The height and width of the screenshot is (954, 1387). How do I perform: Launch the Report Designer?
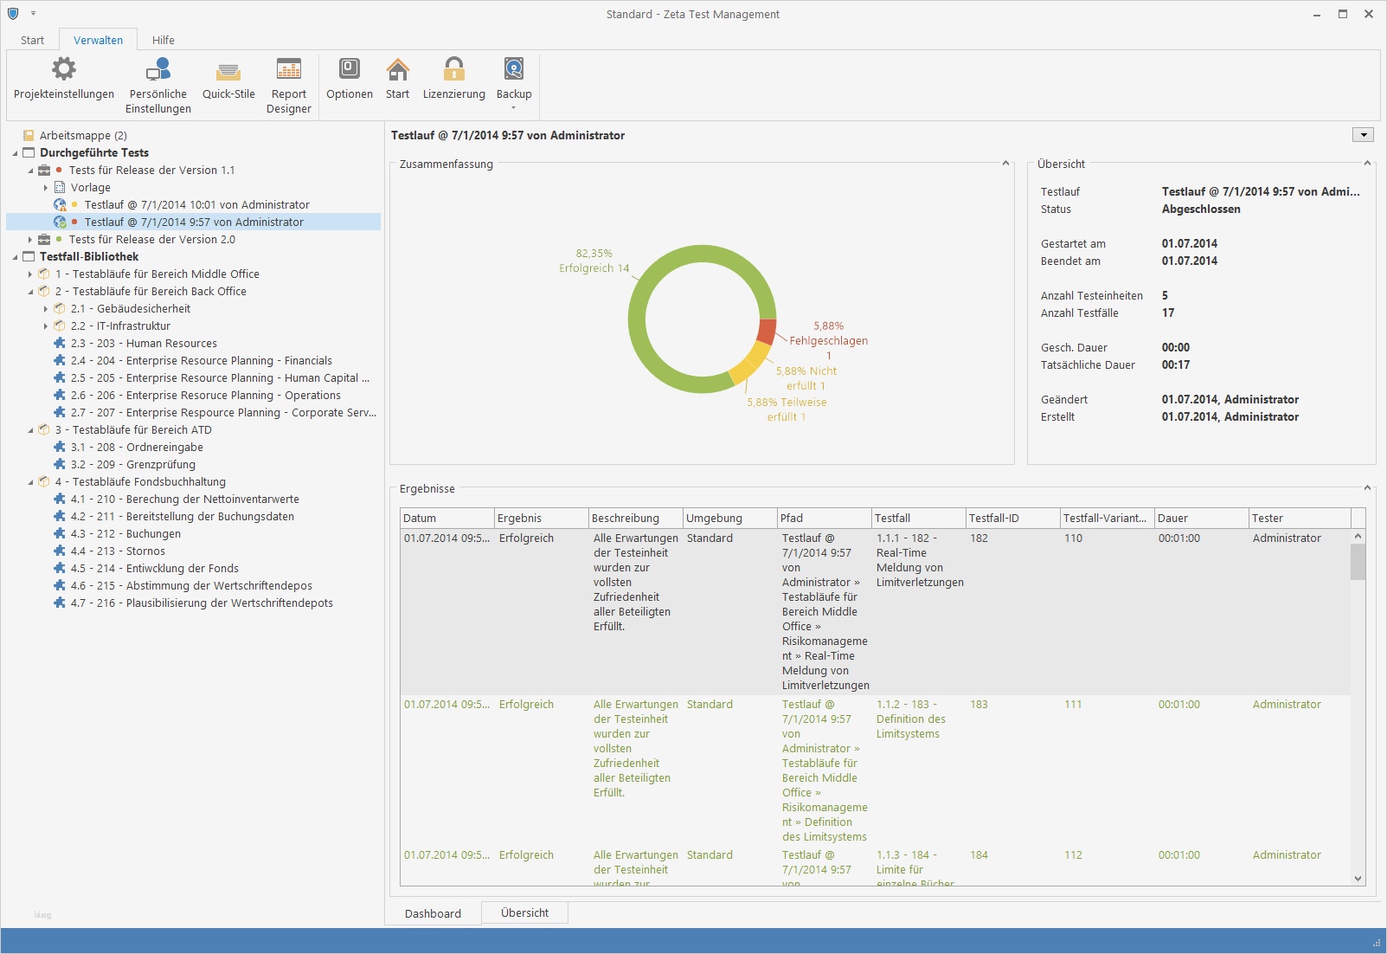[x=288, y=69]
